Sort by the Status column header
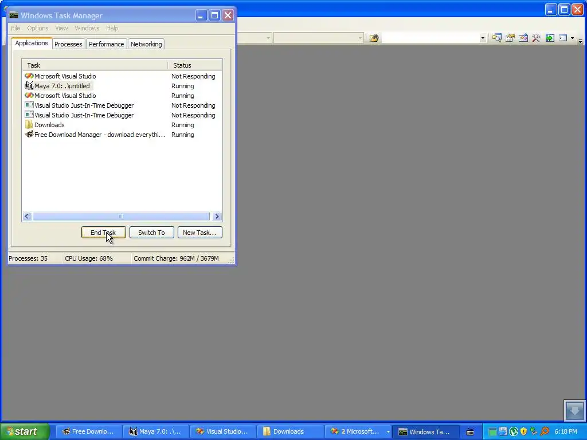This screenshot has height=440, width=587. pyautogui.click(x=195, y=65)
